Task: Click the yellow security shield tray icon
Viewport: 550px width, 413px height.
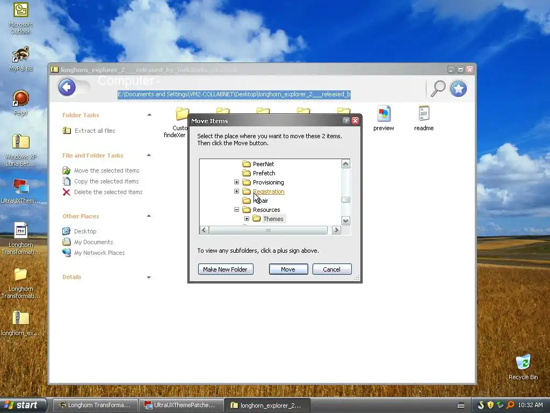Action: click(490, 405)
